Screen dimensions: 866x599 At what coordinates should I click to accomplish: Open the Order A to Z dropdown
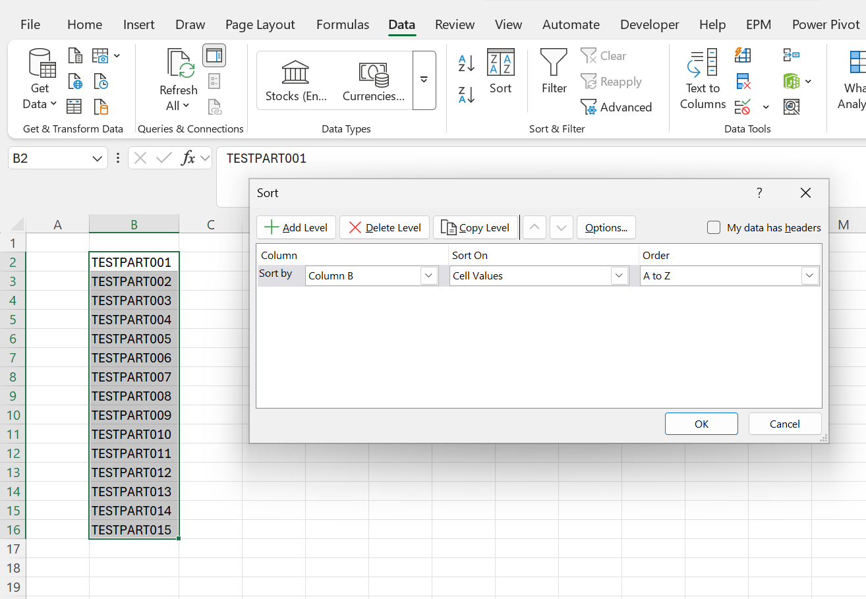coord(730,275)
